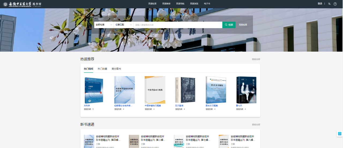Screen dimensions: 343x148
Task: Click the 方剂学 title link
Action: [87, 106]
